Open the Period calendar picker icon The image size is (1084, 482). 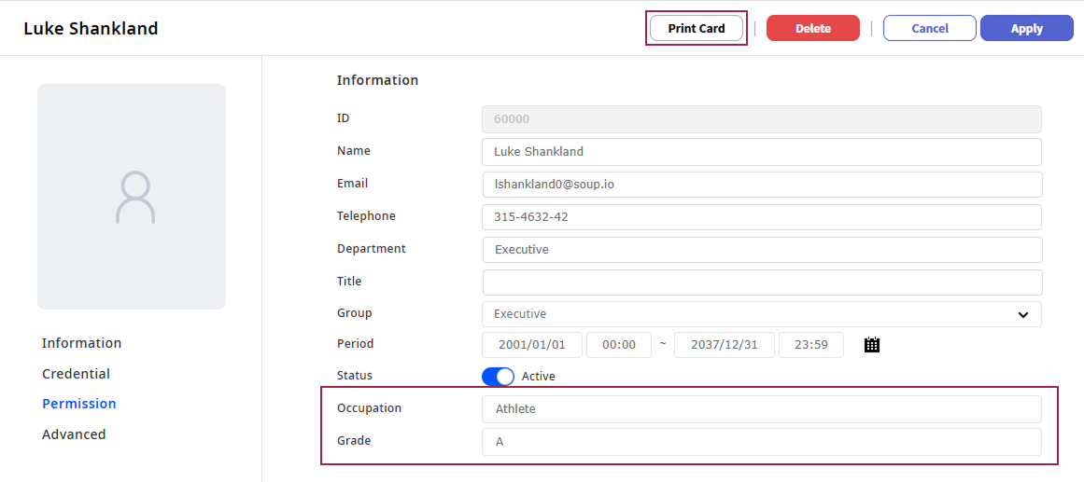point(872,345)
